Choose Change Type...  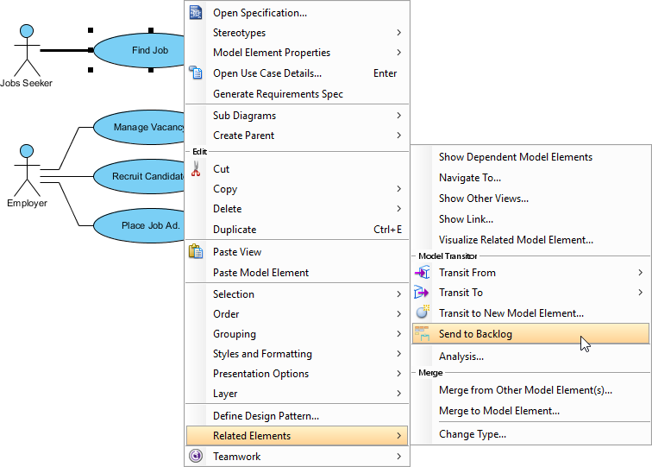[530, 434]
